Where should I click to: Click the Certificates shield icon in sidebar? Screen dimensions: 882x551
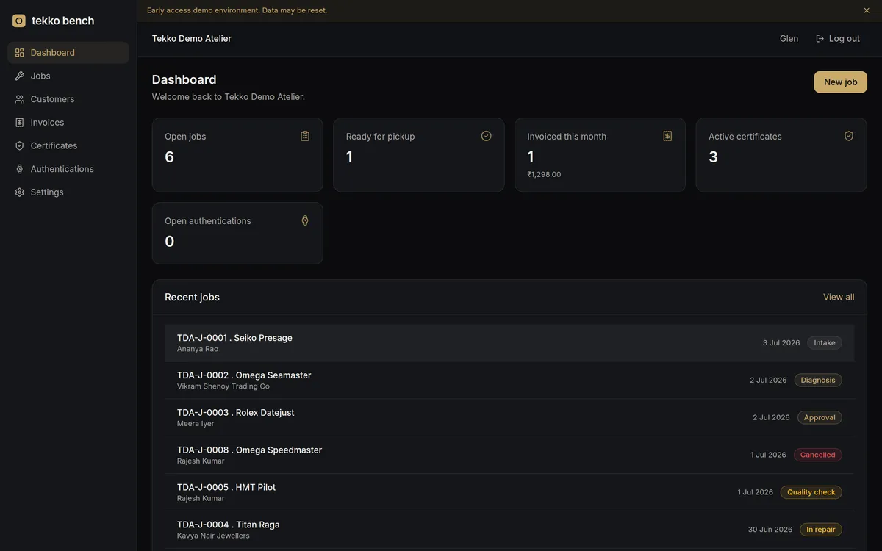click(x=20, y=145)
